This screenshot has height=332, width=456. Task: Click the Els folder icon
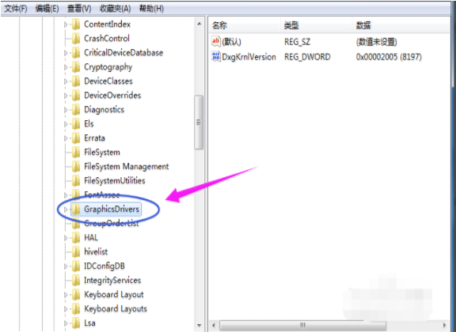[x=76, y=124]
